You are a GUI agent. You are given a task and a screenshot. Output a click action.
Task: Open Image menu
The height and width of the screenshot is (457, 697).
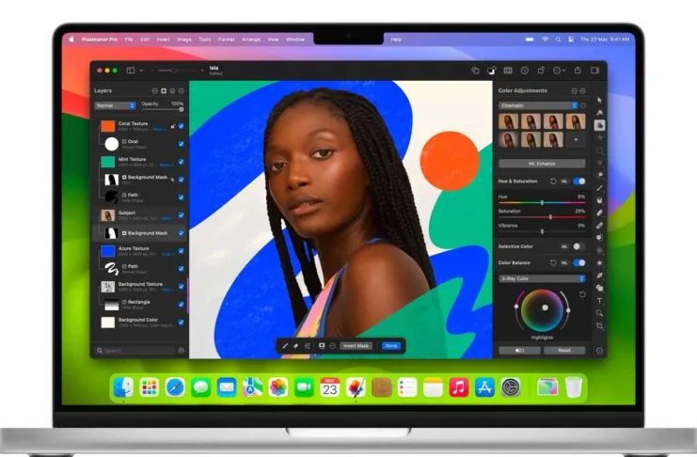click(184, 39)
